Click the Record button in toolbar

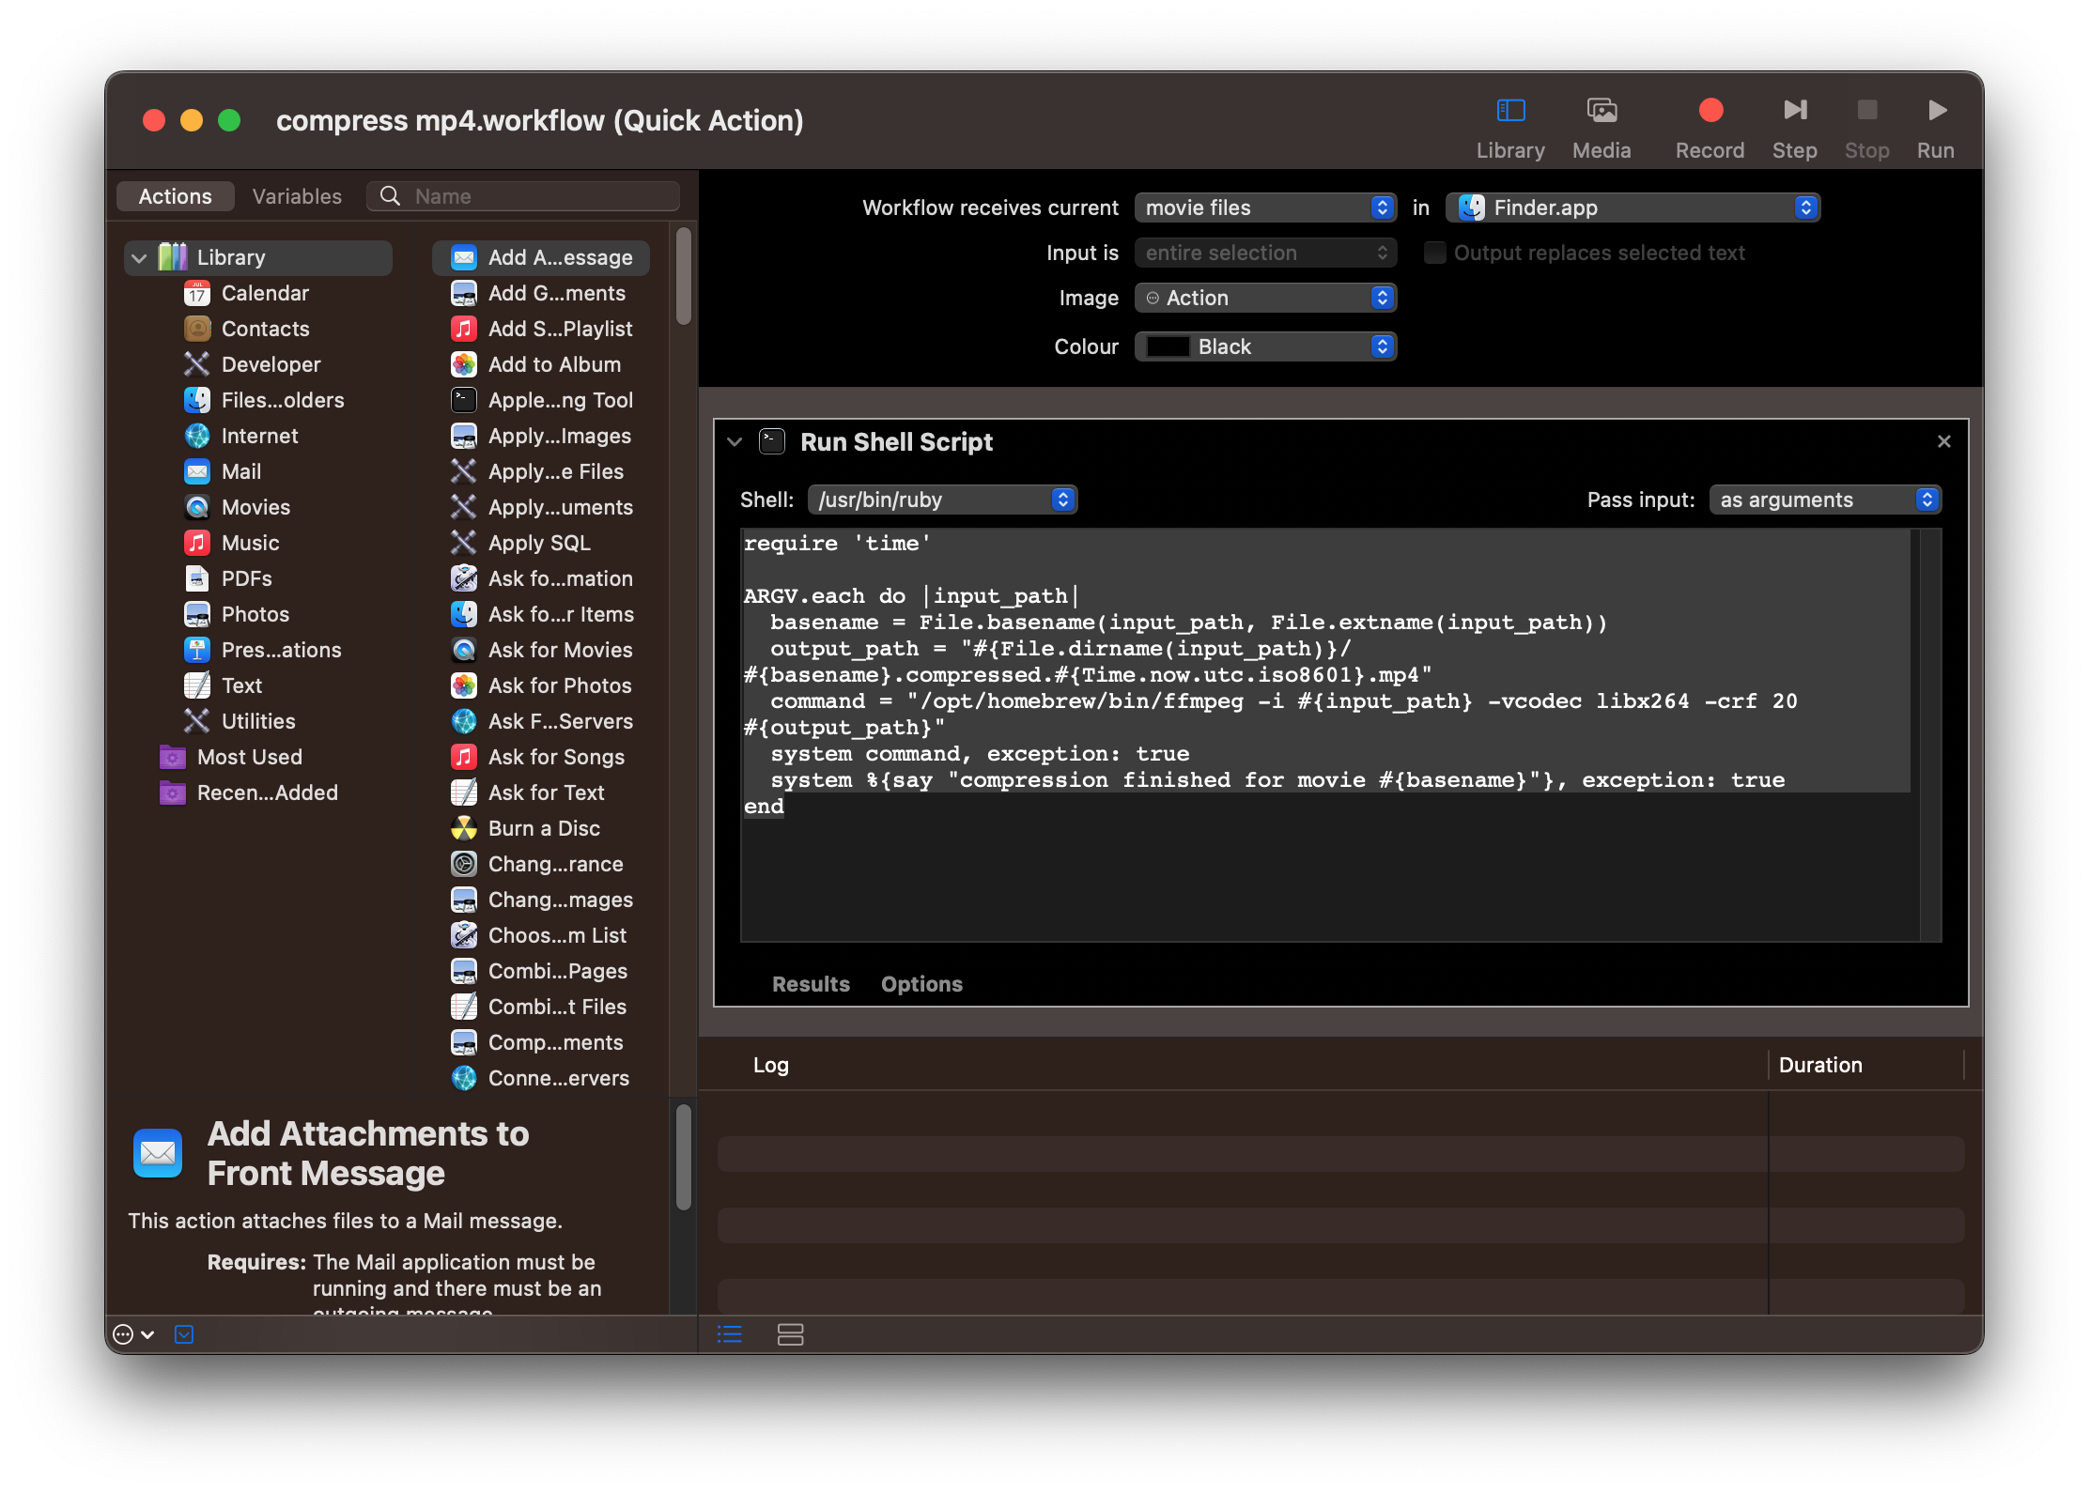click(x=1710, y=111)
